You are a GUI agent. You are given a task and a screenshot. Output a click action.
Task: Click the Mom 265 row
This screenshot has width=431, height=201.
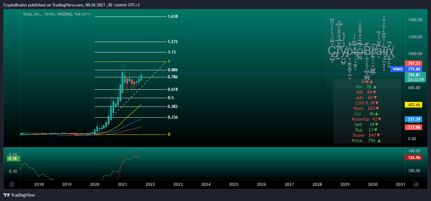tap(366, 108)
